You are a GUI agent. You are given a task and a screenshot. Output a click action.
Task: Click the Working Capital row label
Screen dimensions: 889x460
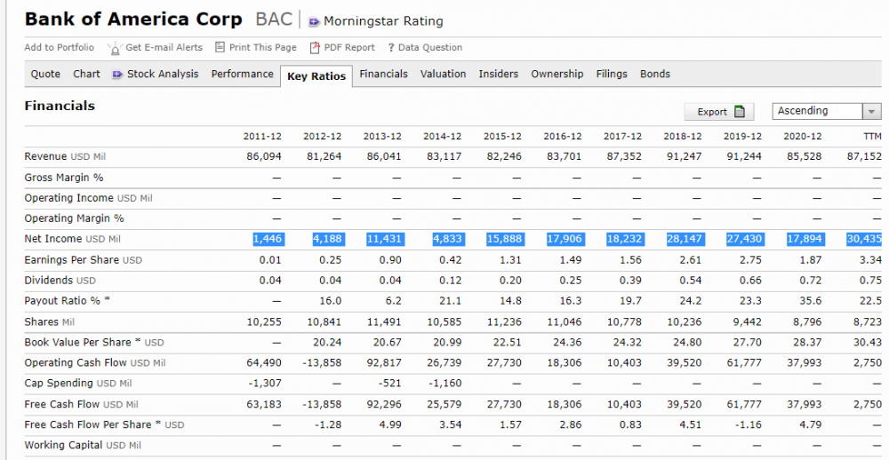82,445
